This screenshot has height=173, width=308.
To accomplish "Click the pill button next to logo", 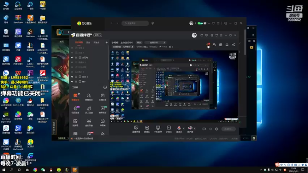I will [98, 35].
